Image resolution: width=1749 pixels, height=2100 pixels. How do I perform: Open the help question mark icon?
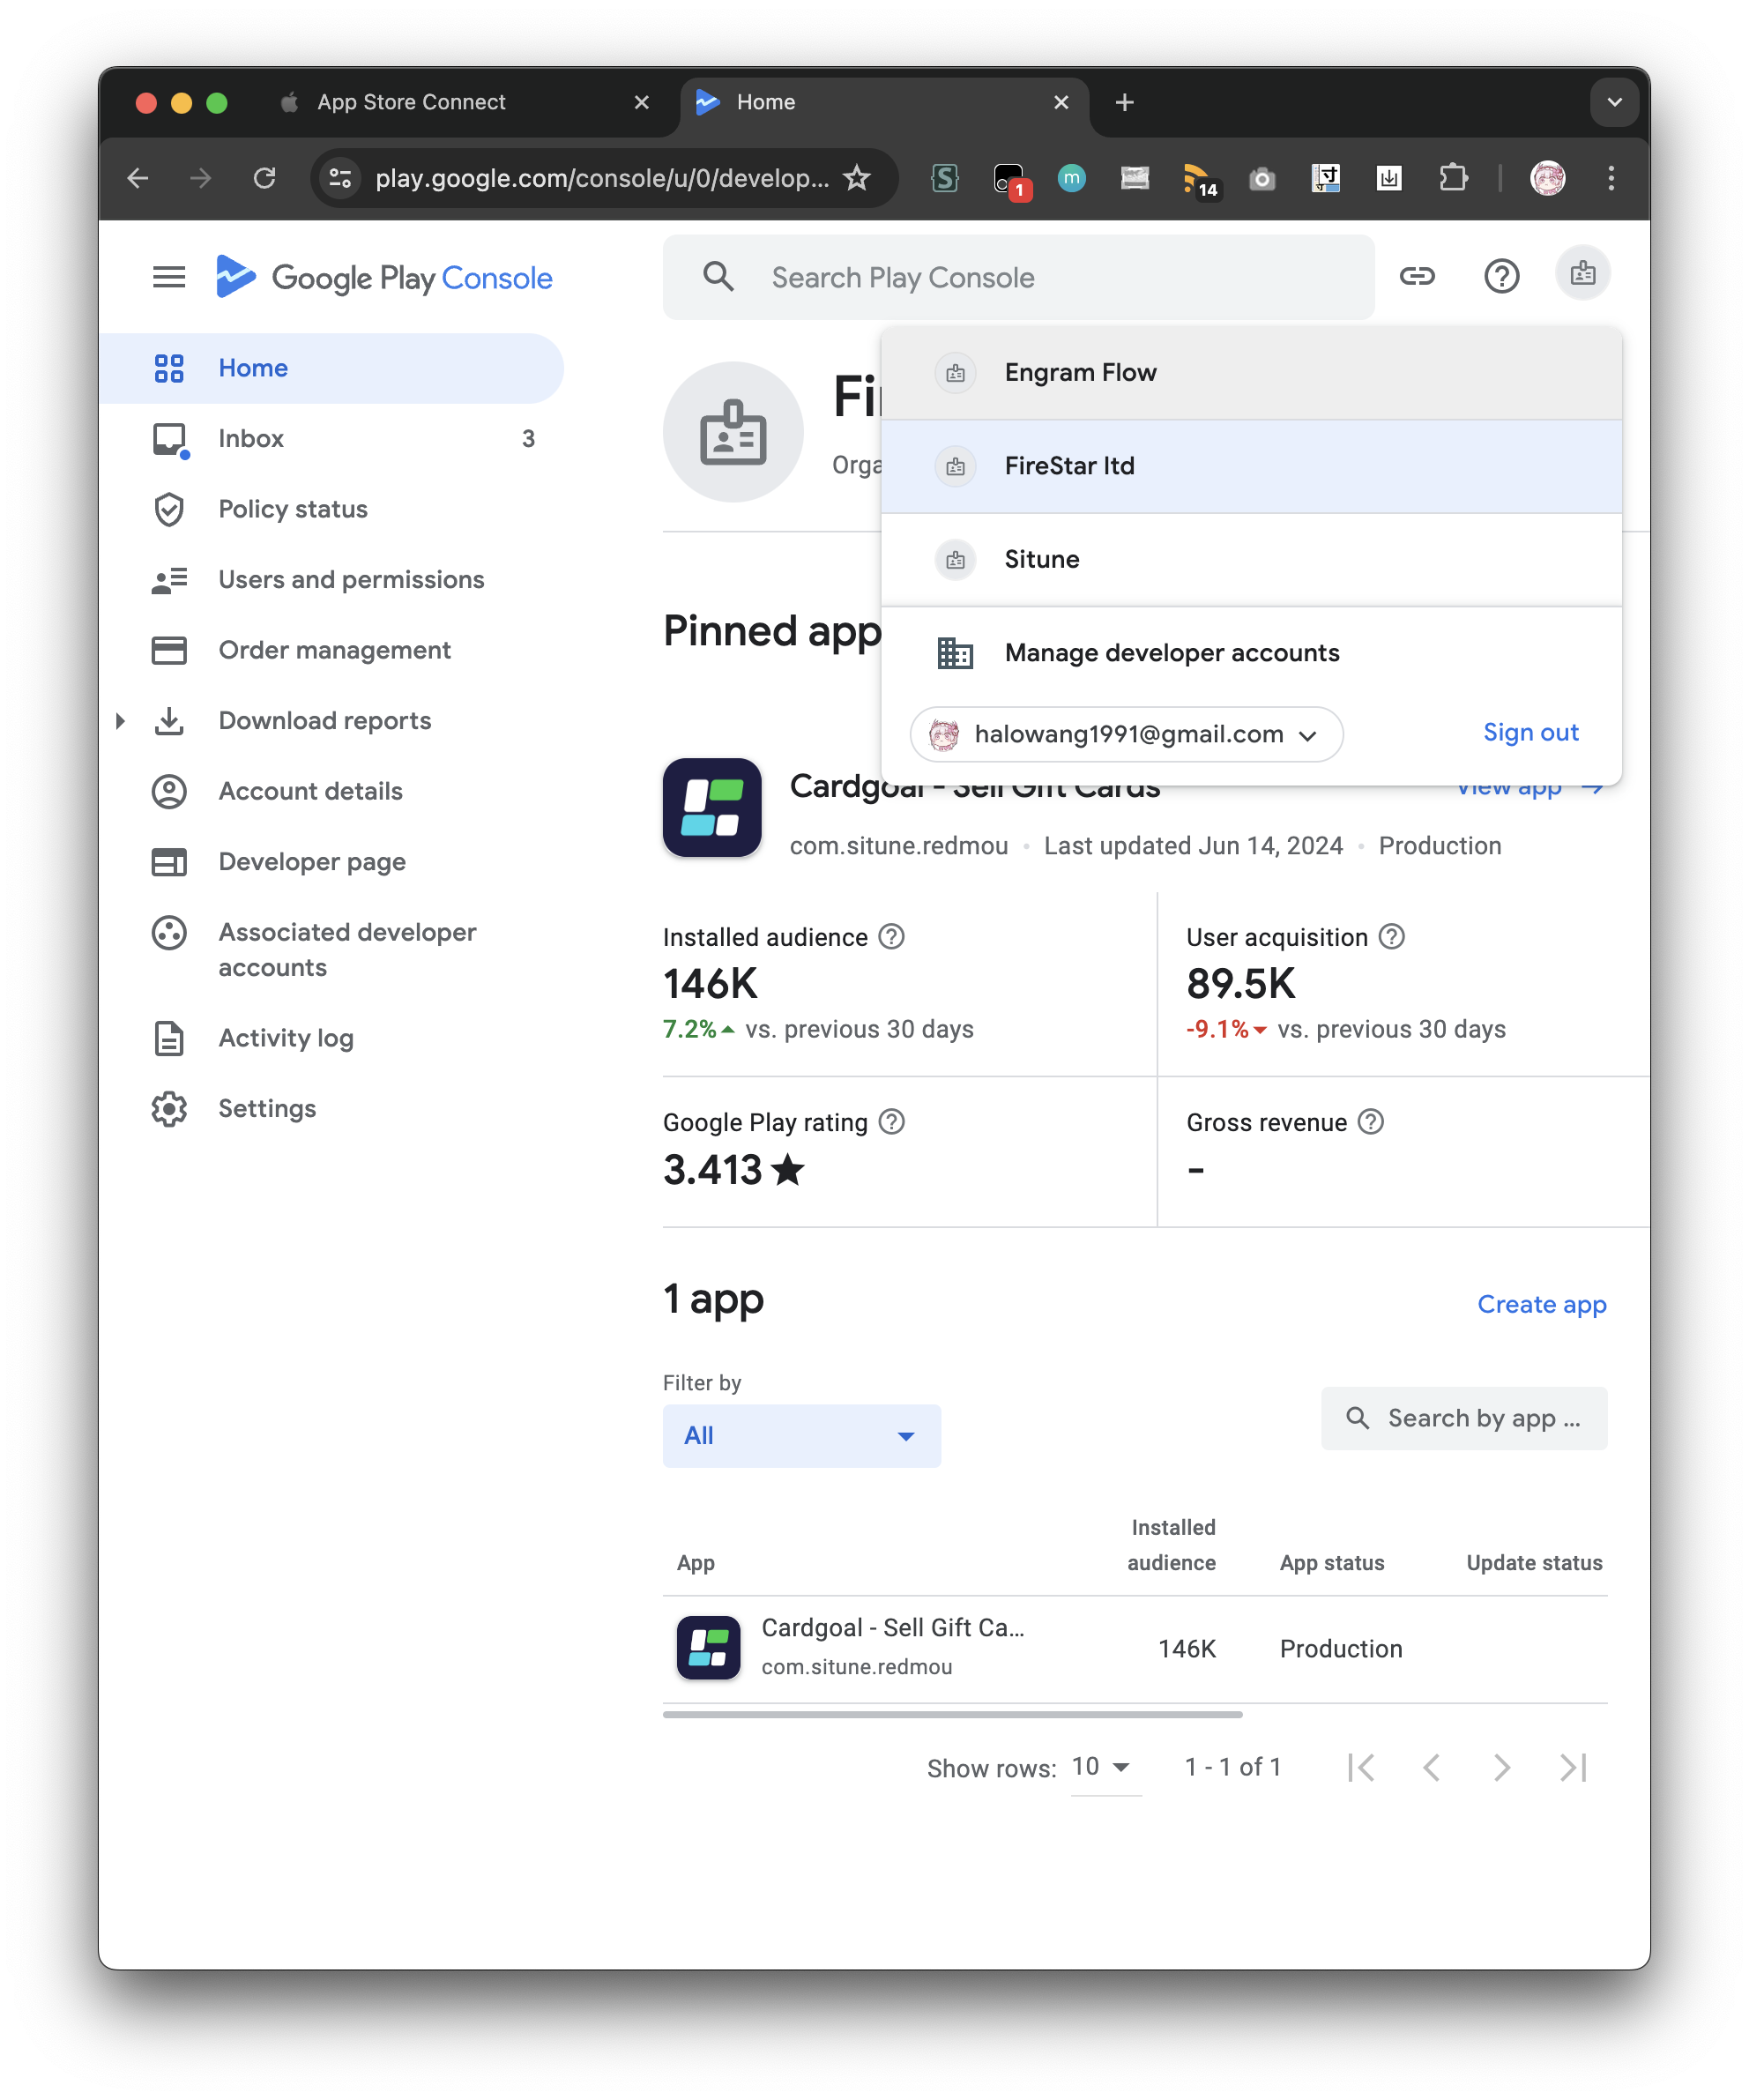(1501, 276)
